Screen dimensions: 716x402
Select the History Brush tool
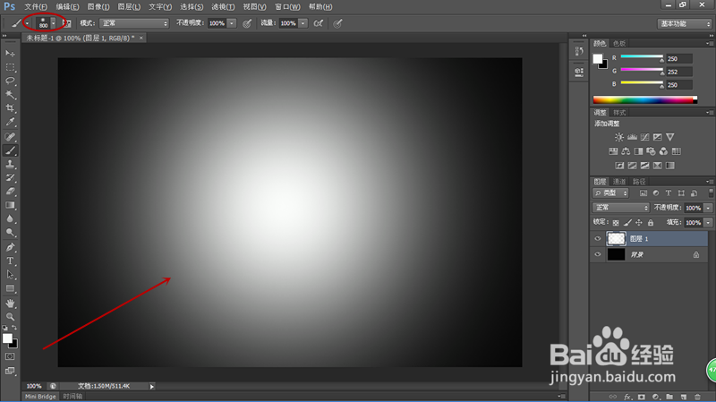tap(10, 177)
